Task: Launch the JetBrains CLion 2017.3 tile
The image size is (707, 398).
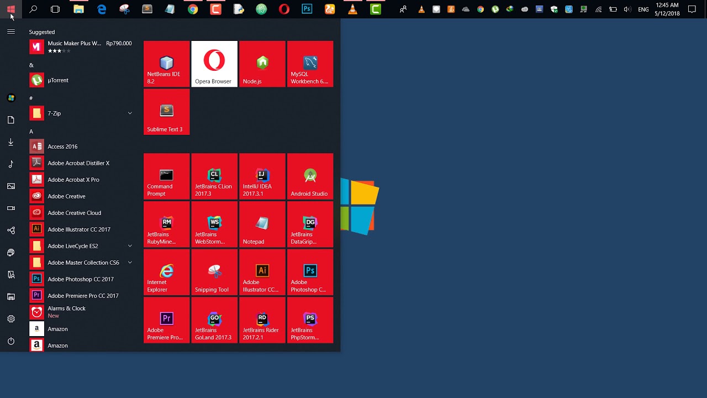Action: click(214, 176)
